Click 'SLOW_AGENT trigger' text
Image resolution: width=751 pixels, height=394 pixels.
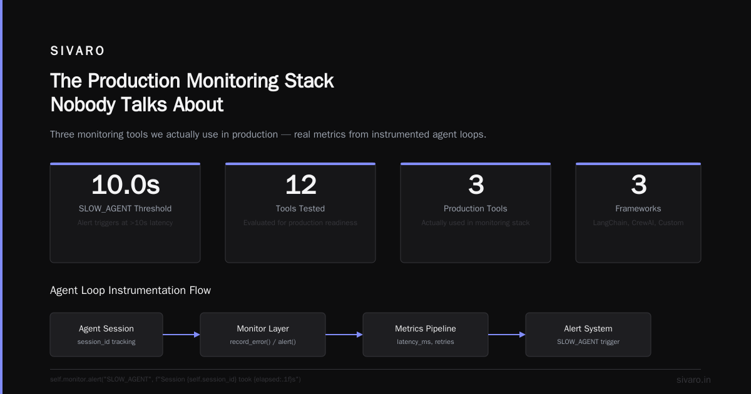coord(588,342)
